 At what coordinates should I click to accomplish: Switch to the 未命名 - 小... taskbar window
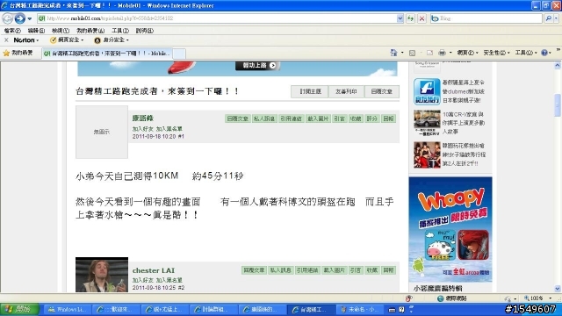click(x=360, y=310)
